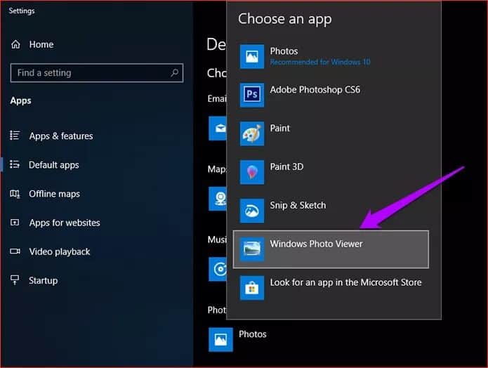Image resolution: width=488 pixels, height=368 pixels.
Task: Click the Offline maps icon
Action: click(x=15, y=194)
